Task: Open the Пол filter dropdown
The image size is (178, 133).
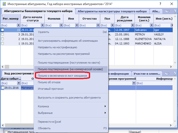Action: (112, 25)
